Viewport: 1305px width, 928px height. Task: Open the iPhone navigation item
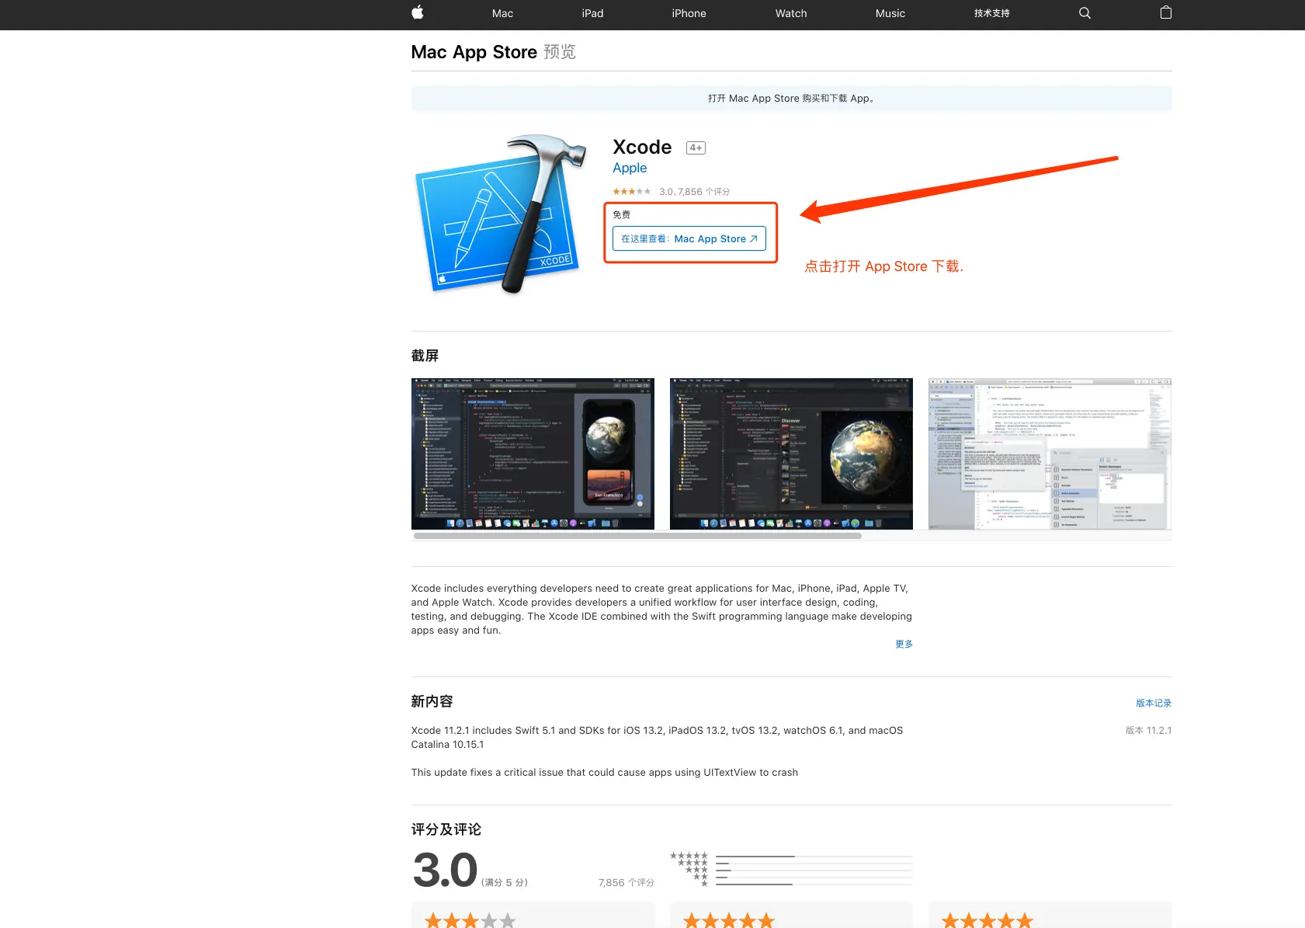click(x=688, y=13)
